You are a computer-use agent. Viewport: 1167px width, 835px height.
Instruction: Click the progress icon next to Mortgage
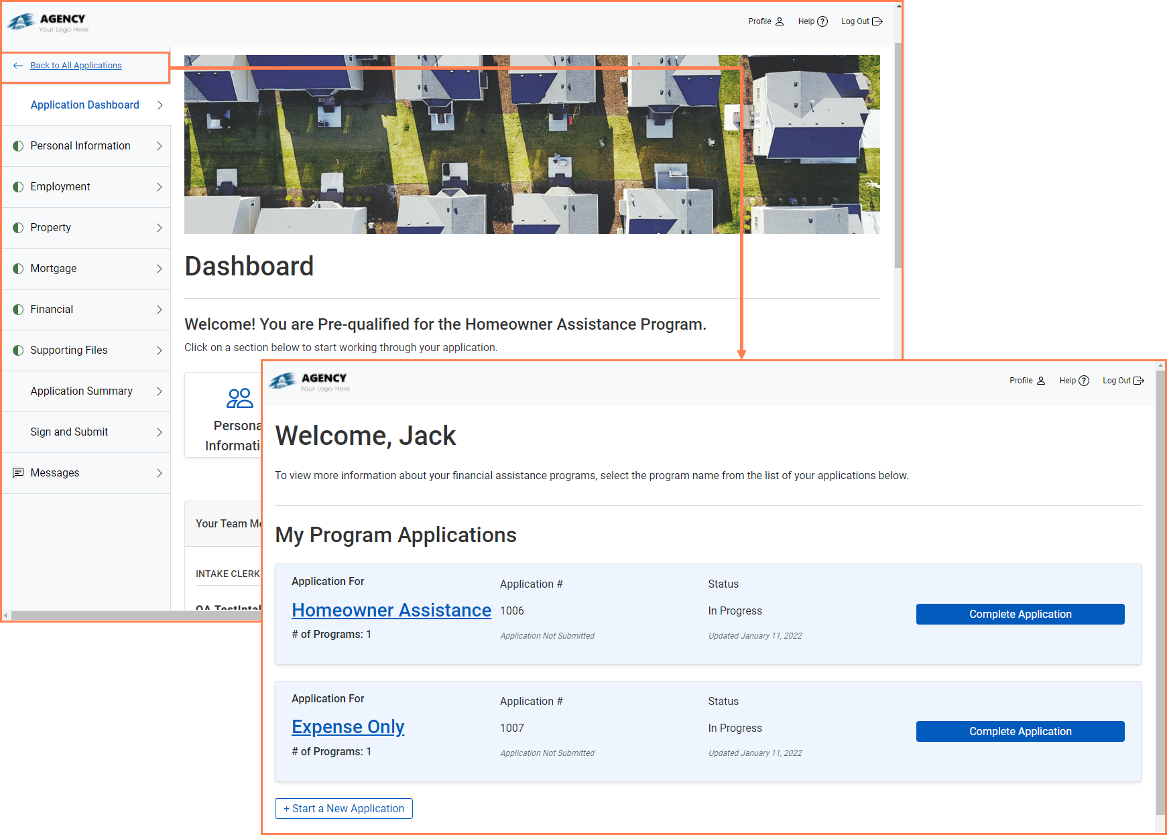tap(18, 269)
